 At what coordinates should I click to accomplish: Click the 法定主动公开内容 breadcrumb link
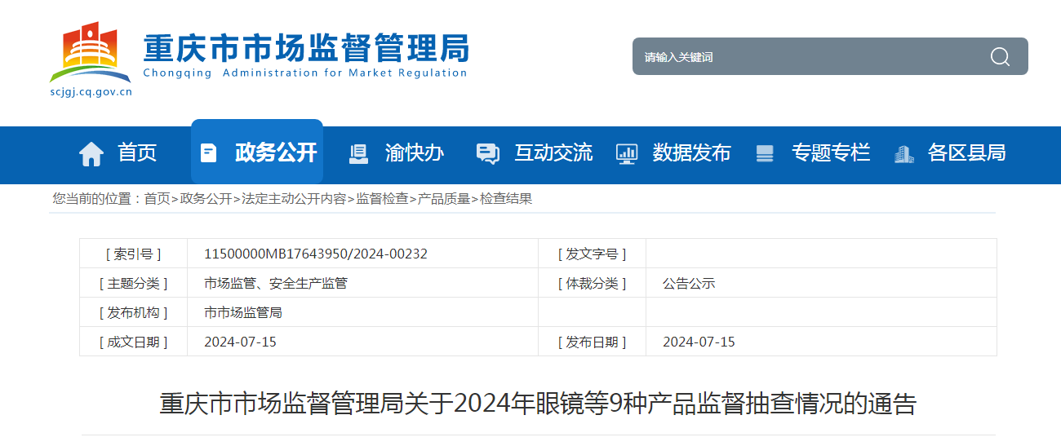[x=294, y=198]
